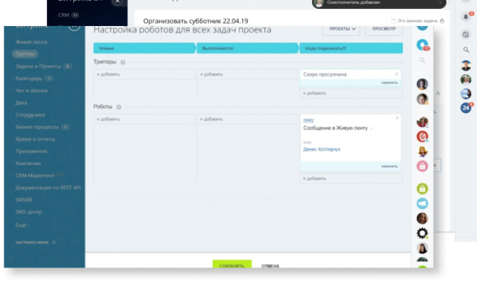Open SMS центр menu item
The image size is (477, 283).
click(28, 212)
